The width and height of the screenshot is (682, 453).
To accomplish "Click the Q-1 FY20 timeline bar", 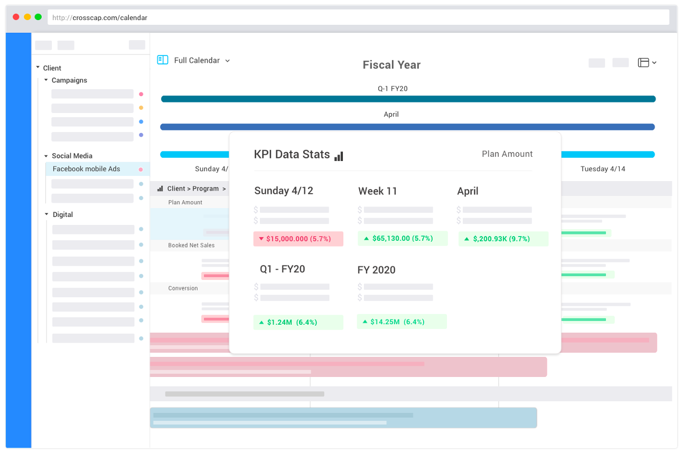I will pos(408,99).
